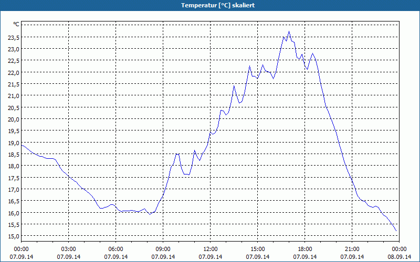Image resolution: width=420 pixels, height=262 pixels.
Task: Click the 'Temperatur [°C] skaliert' title bar
Action: pyautogui.click(x=210, y=5)
